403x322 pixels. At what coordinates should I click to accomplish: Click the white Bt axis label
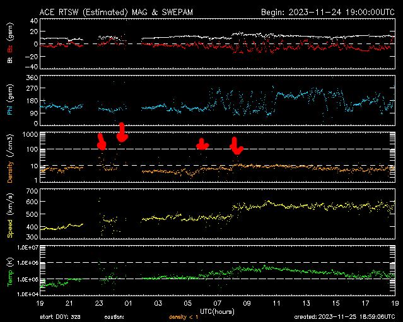click(x=9, y=60)
